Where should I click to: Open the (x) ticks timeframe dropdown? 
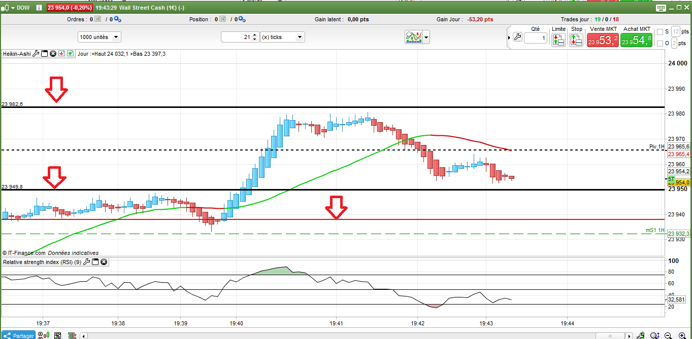(282, 37)
